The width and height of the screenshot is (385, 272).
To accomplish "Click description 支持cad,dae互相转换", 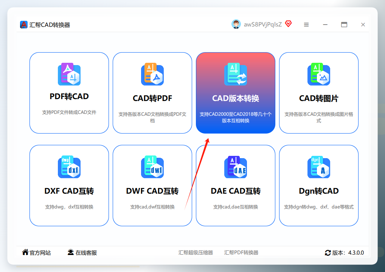I will click(x=236, y=207).
